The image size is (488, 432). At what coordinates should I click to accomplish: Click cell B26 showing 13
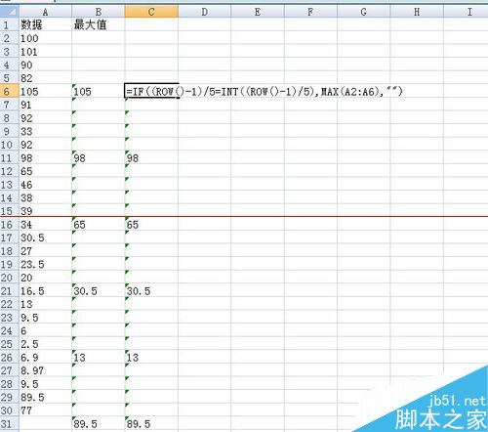(99, 357)
